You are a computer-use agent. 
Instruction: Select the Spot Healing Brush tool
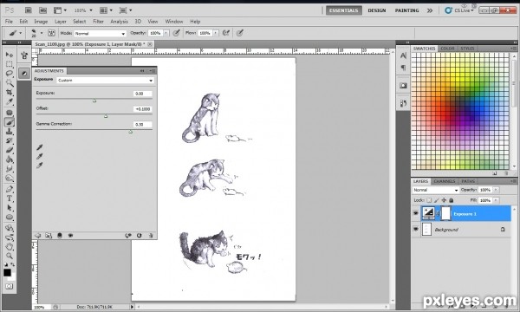click(10, 113)
